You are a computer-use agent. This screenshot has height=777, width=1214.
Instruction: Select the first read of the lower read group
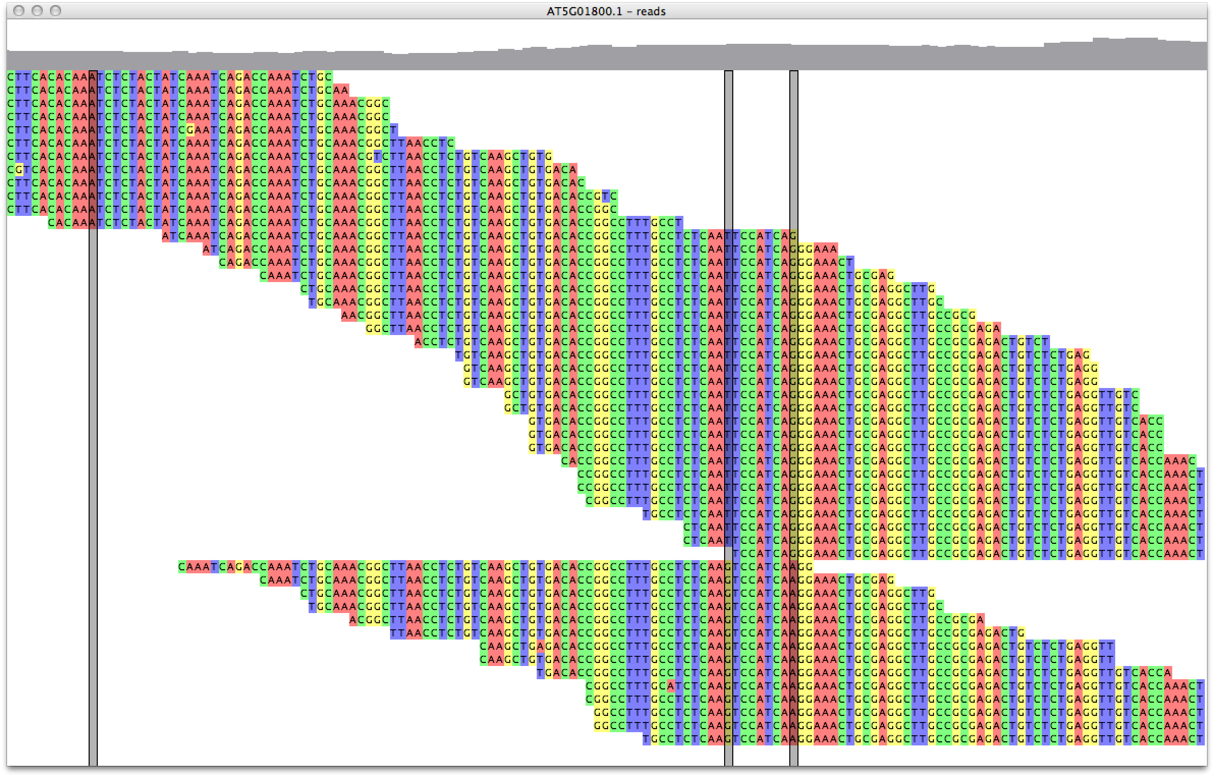(x=458, y=567)
